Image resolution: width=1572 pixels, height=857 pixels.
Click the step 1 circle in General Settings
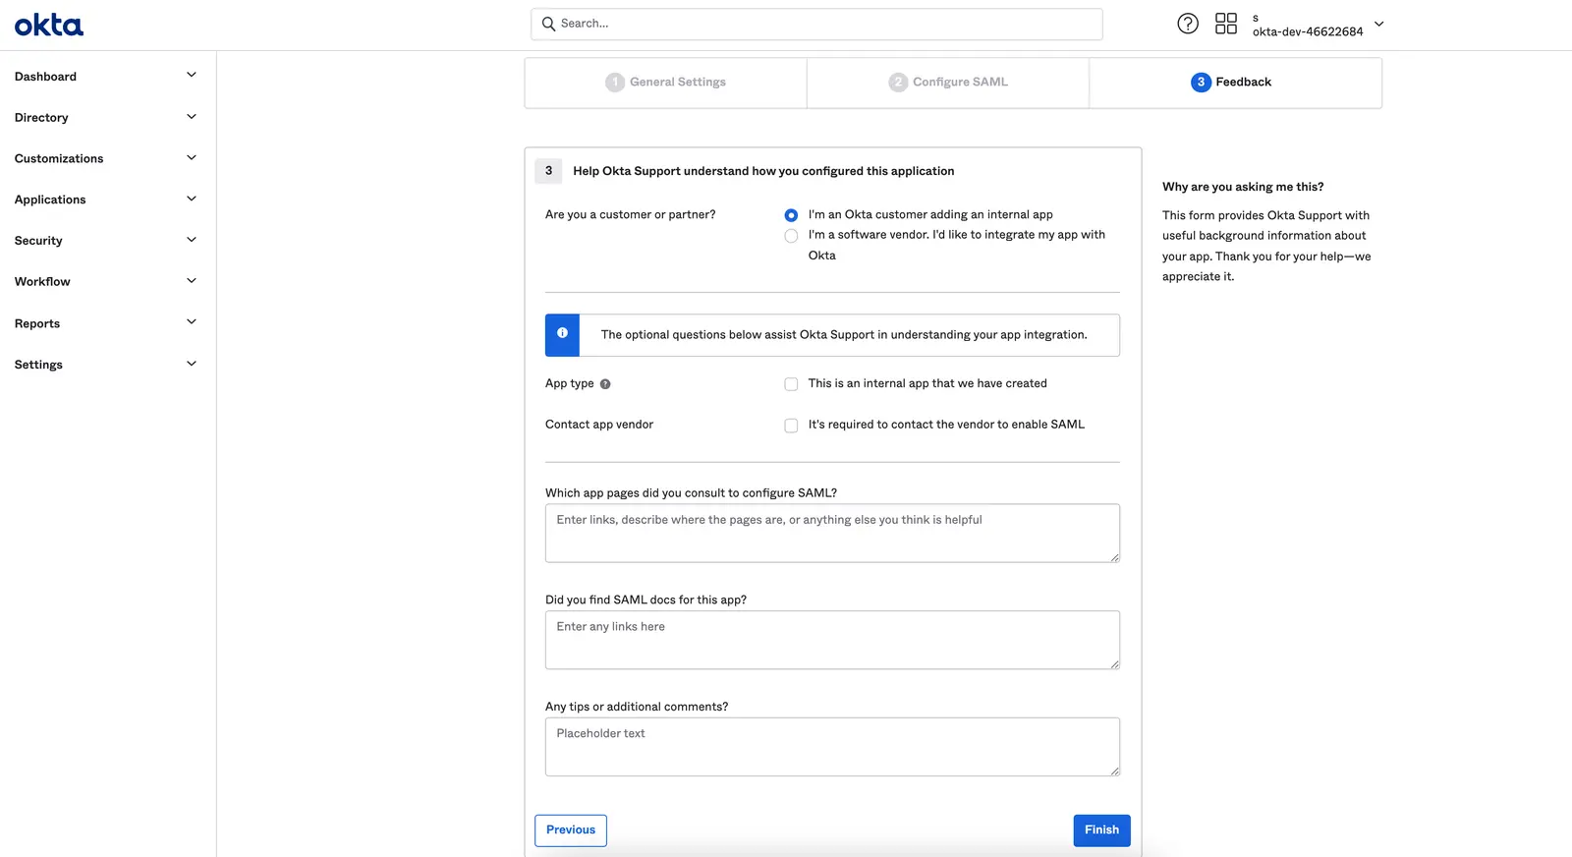click(615, 83)
